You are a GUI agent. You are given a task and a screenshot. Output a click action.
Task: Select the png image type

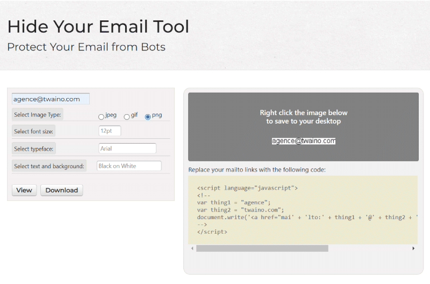(x=148, y=117)
